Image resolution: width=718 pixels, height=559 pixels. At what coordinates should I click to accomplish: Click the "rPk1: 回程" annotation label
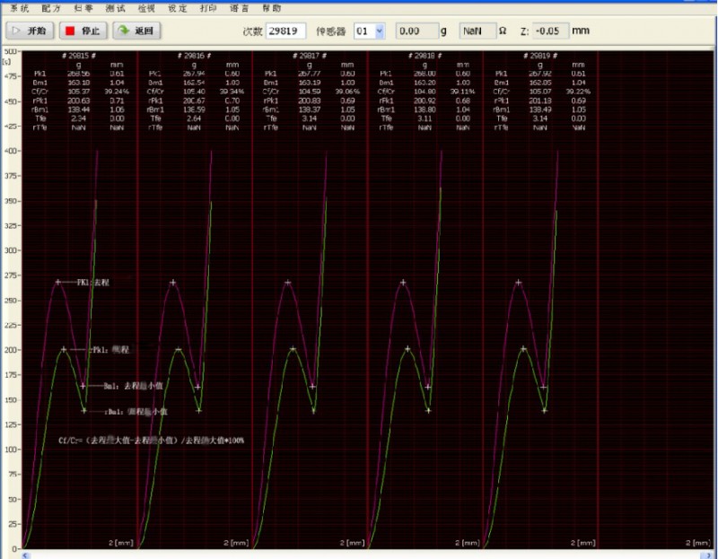tap(110, 350)
